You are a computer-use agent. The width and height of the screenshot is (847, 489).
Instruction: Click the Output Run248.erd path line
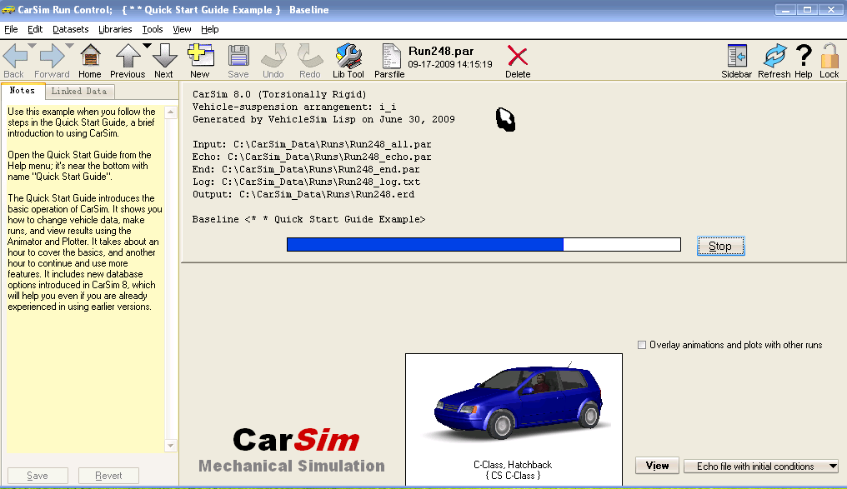pos(303,194)
